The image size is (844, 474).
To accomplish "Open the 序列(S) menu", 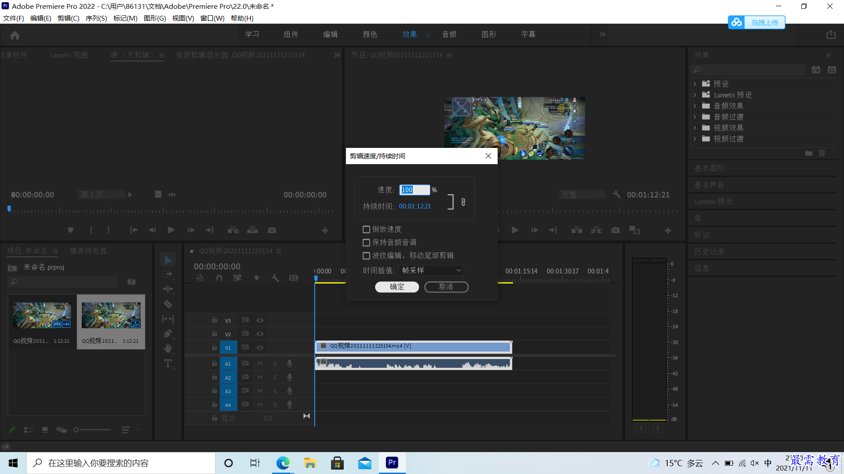I will click(96, 18).
